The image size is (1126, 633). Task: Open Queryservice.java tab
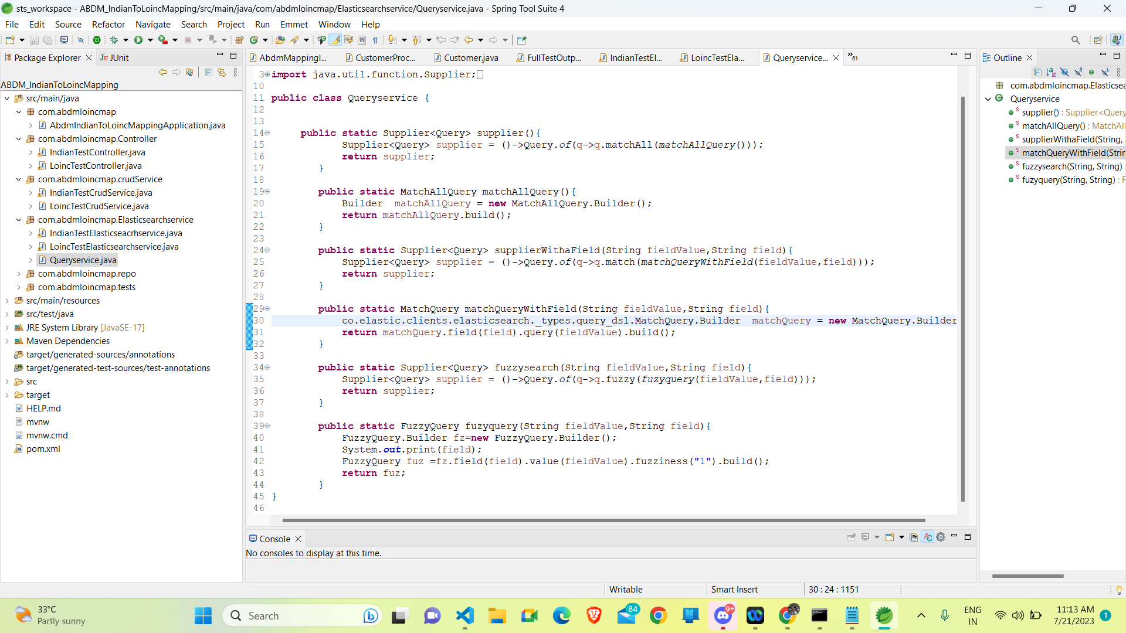(800, 57)
